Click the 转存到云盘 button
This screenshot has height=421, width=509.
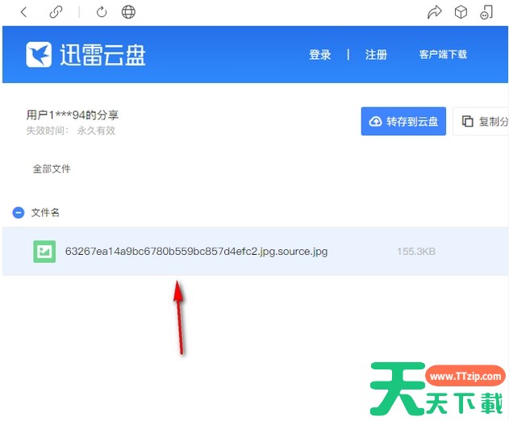403,121
